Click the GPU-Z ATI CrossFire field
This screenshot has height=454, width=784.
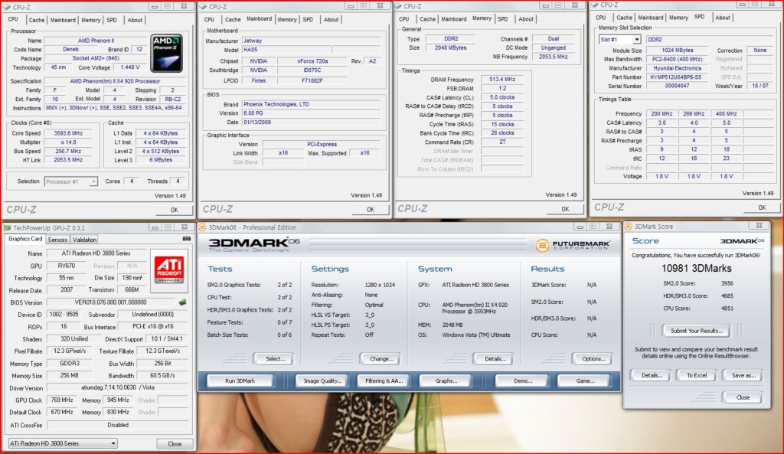click(x=118, y=425)
